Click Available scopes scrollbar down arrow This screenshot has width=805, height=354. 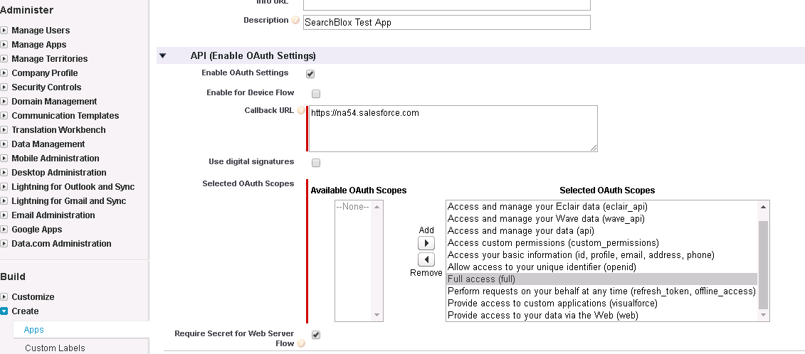tap(377, 315)
